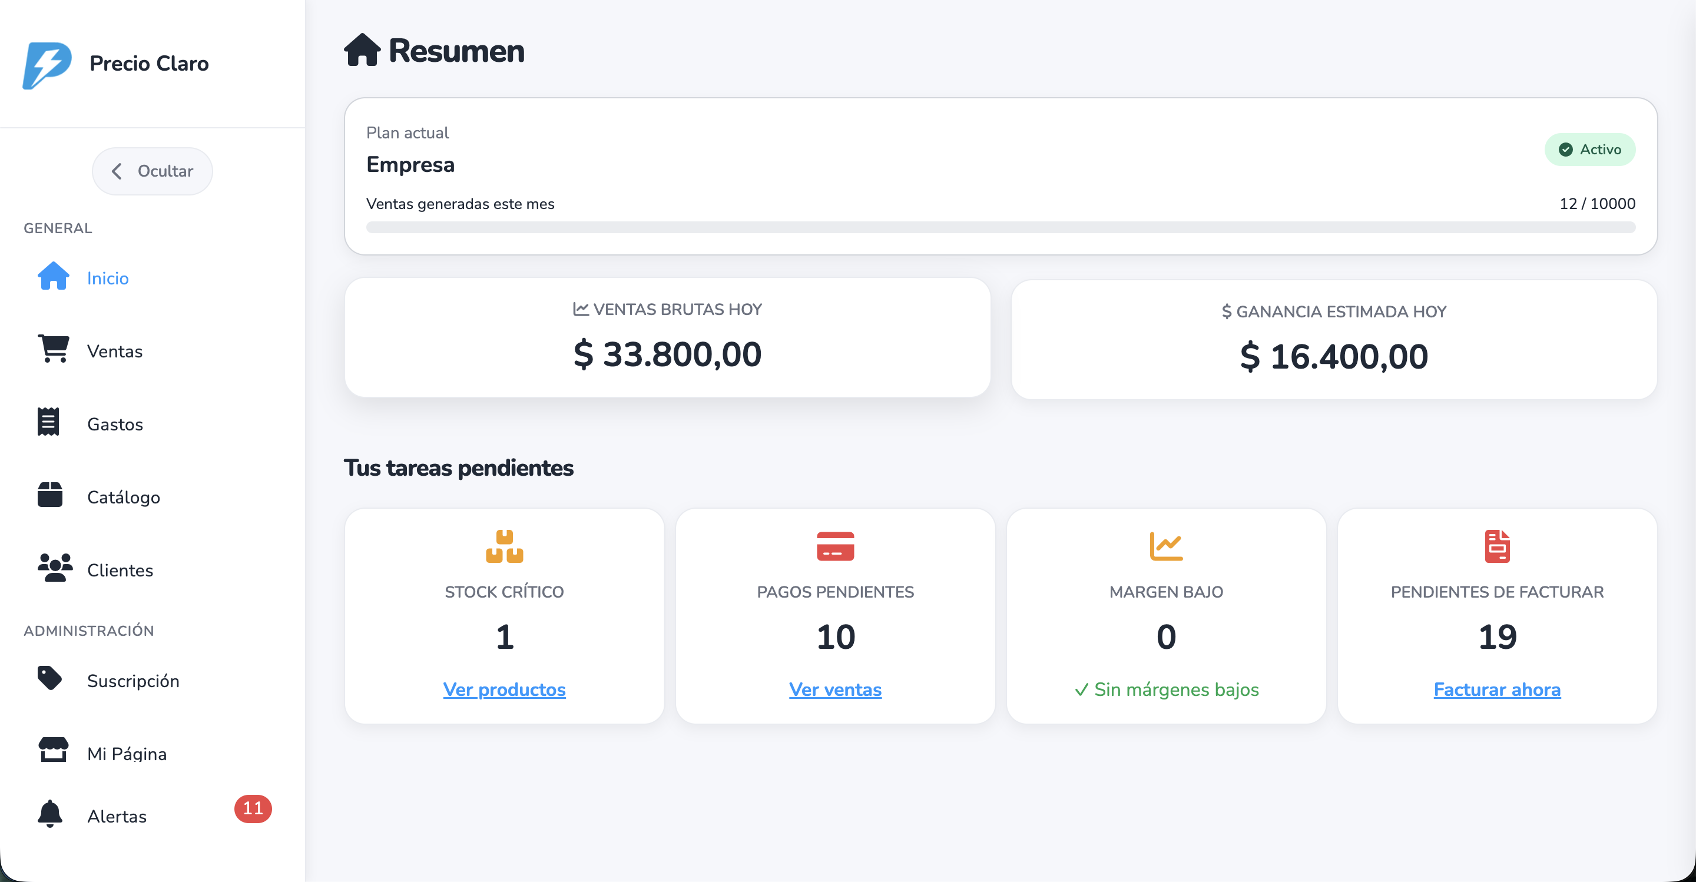
Task: Click the Resumen page title
Action: pos(456,51)
